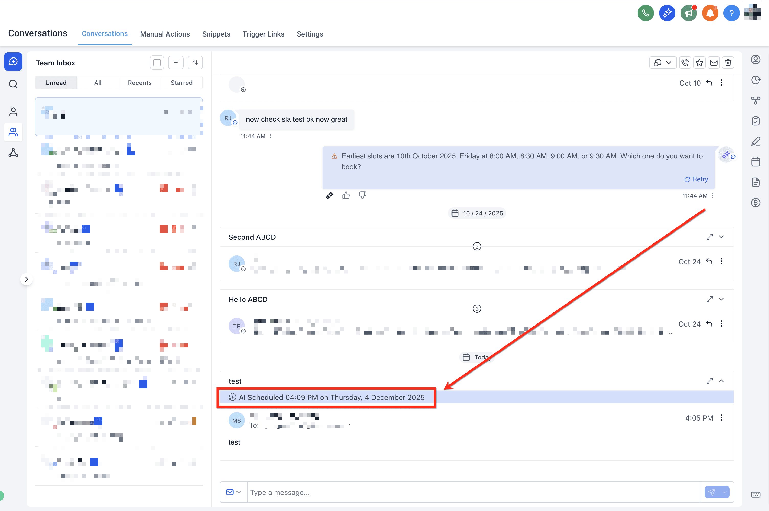The image size is (769, 511).
Task: Delete the current conversation via trash icon
Action: coord(728,63)
